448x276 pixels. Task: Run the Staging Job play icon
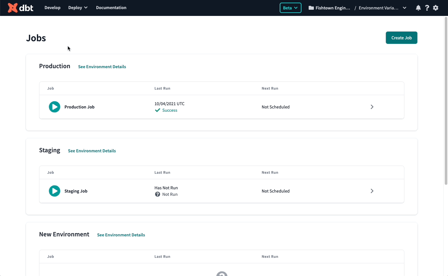[x=54, y=191]
